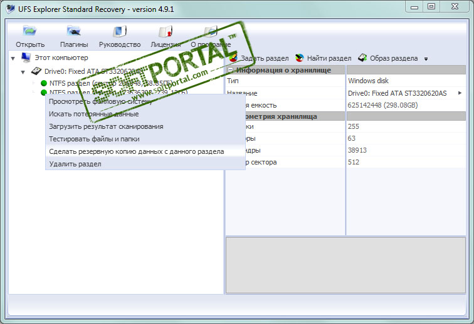The width and height of the screenshot is (474, 324).
Task: Click the Найти раздел button label
Action: click(x=329, y=58)
